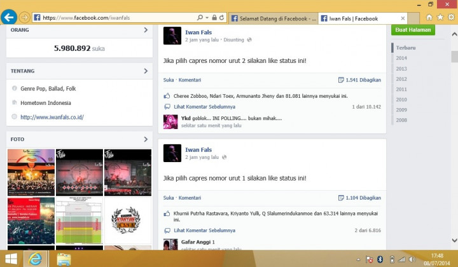Switch to Selamat Datang di Facebook tab
This screenshot has width=458, height=267.
point(272,18)
